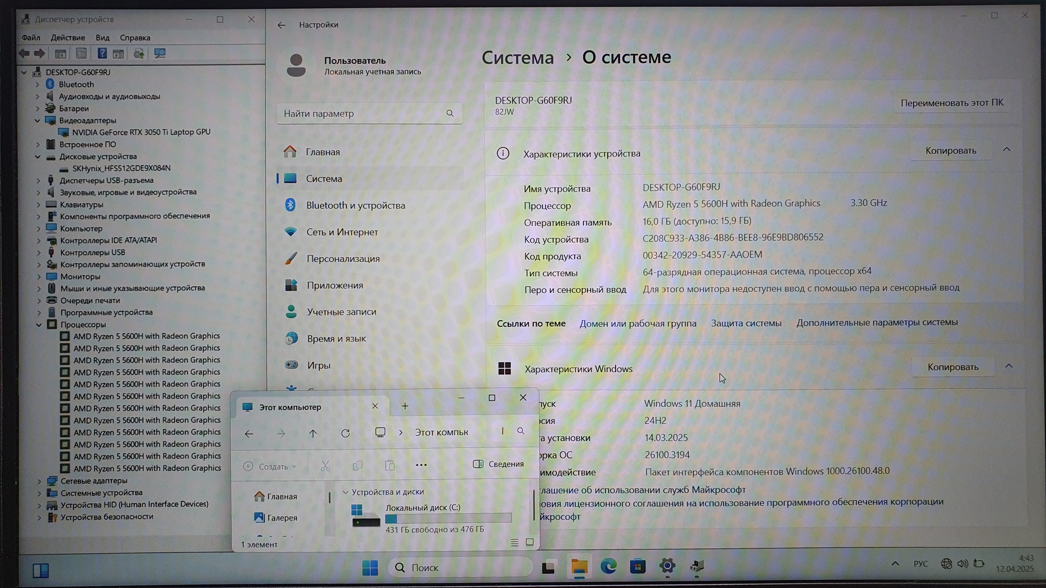Click the refresh button in File Explorer
This screenshot has height=588, width=1046.
[x=345, y=433]
